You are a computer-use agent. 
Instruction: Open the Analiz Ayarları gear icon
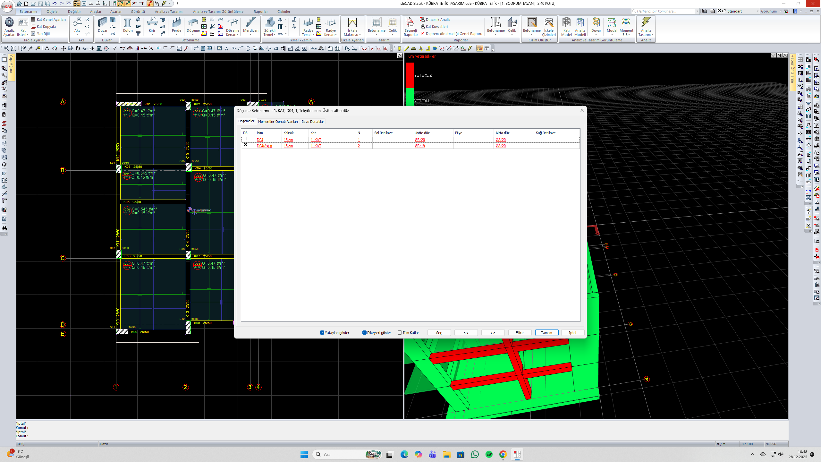(9, 22)
